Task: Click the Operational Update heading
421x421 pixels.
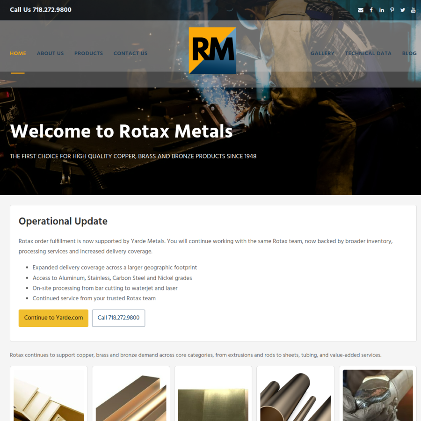Action: 63,221
